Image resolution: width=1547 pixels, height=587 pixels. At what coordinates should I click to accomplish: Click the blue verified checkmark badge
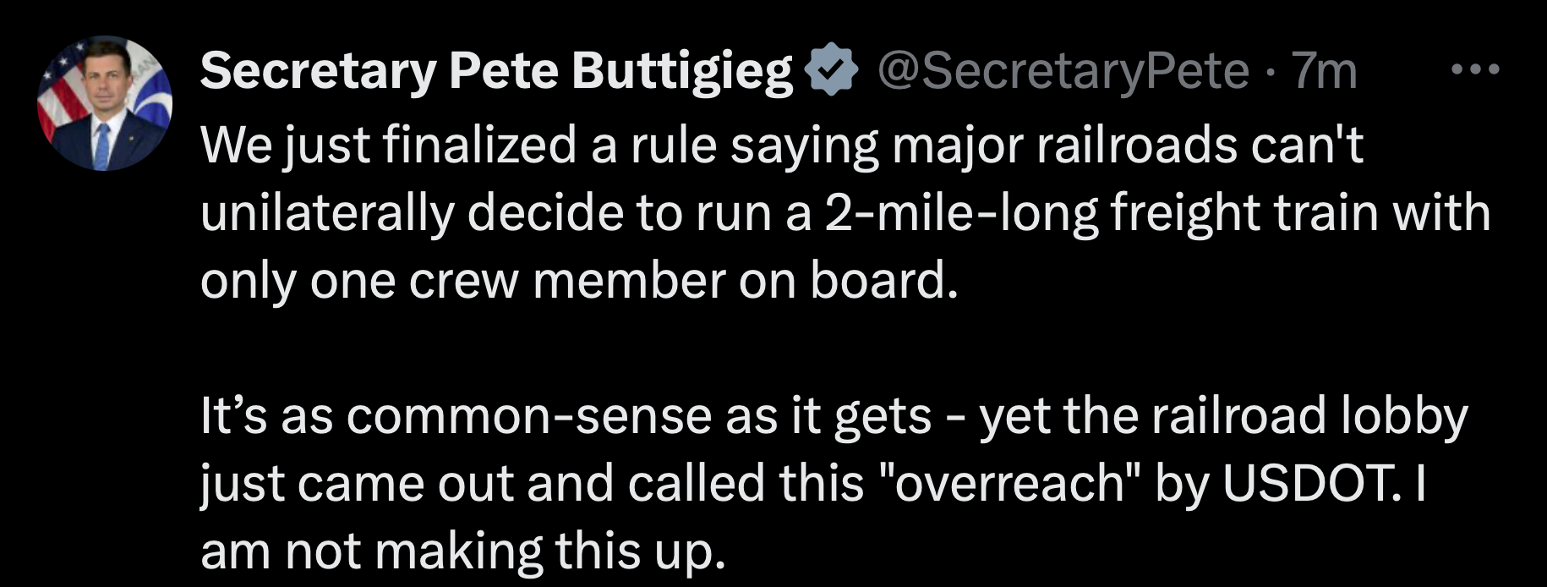(x=833, y=70)
